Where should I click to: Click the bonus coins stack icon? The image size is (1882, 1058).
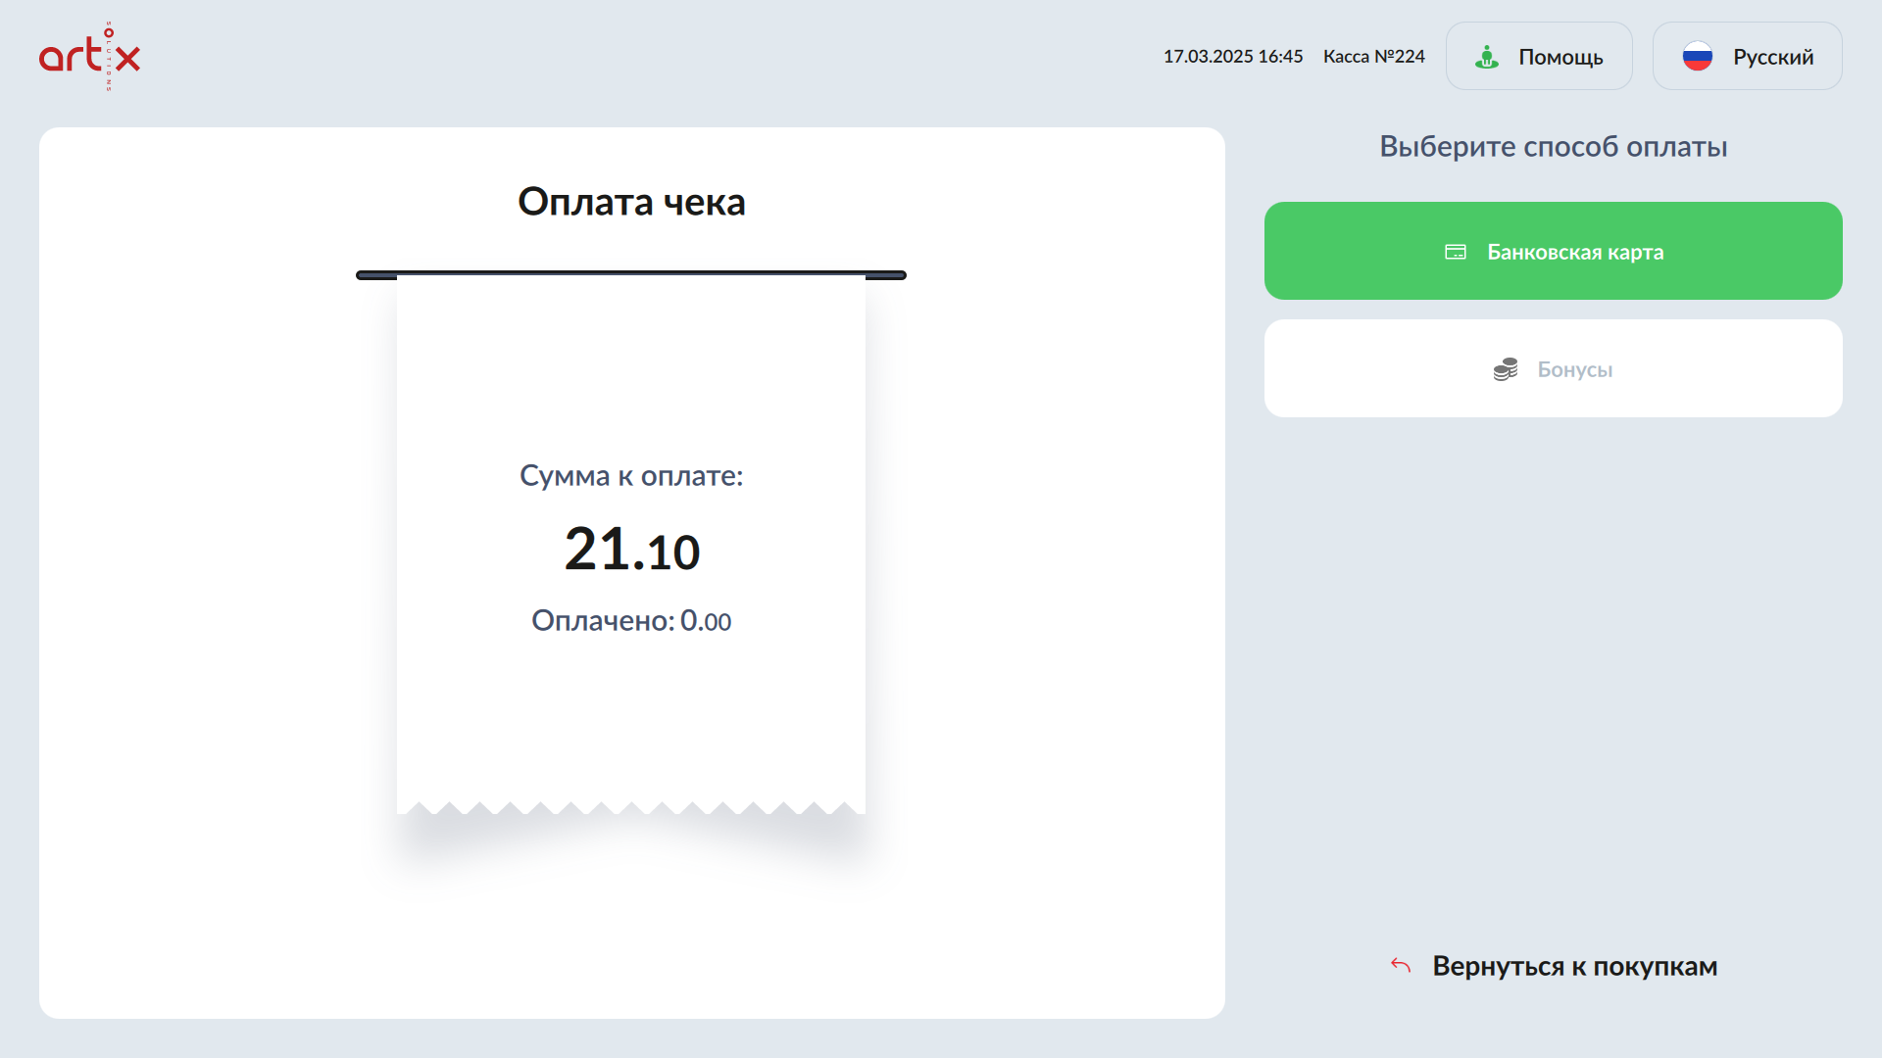[1506, 369]
